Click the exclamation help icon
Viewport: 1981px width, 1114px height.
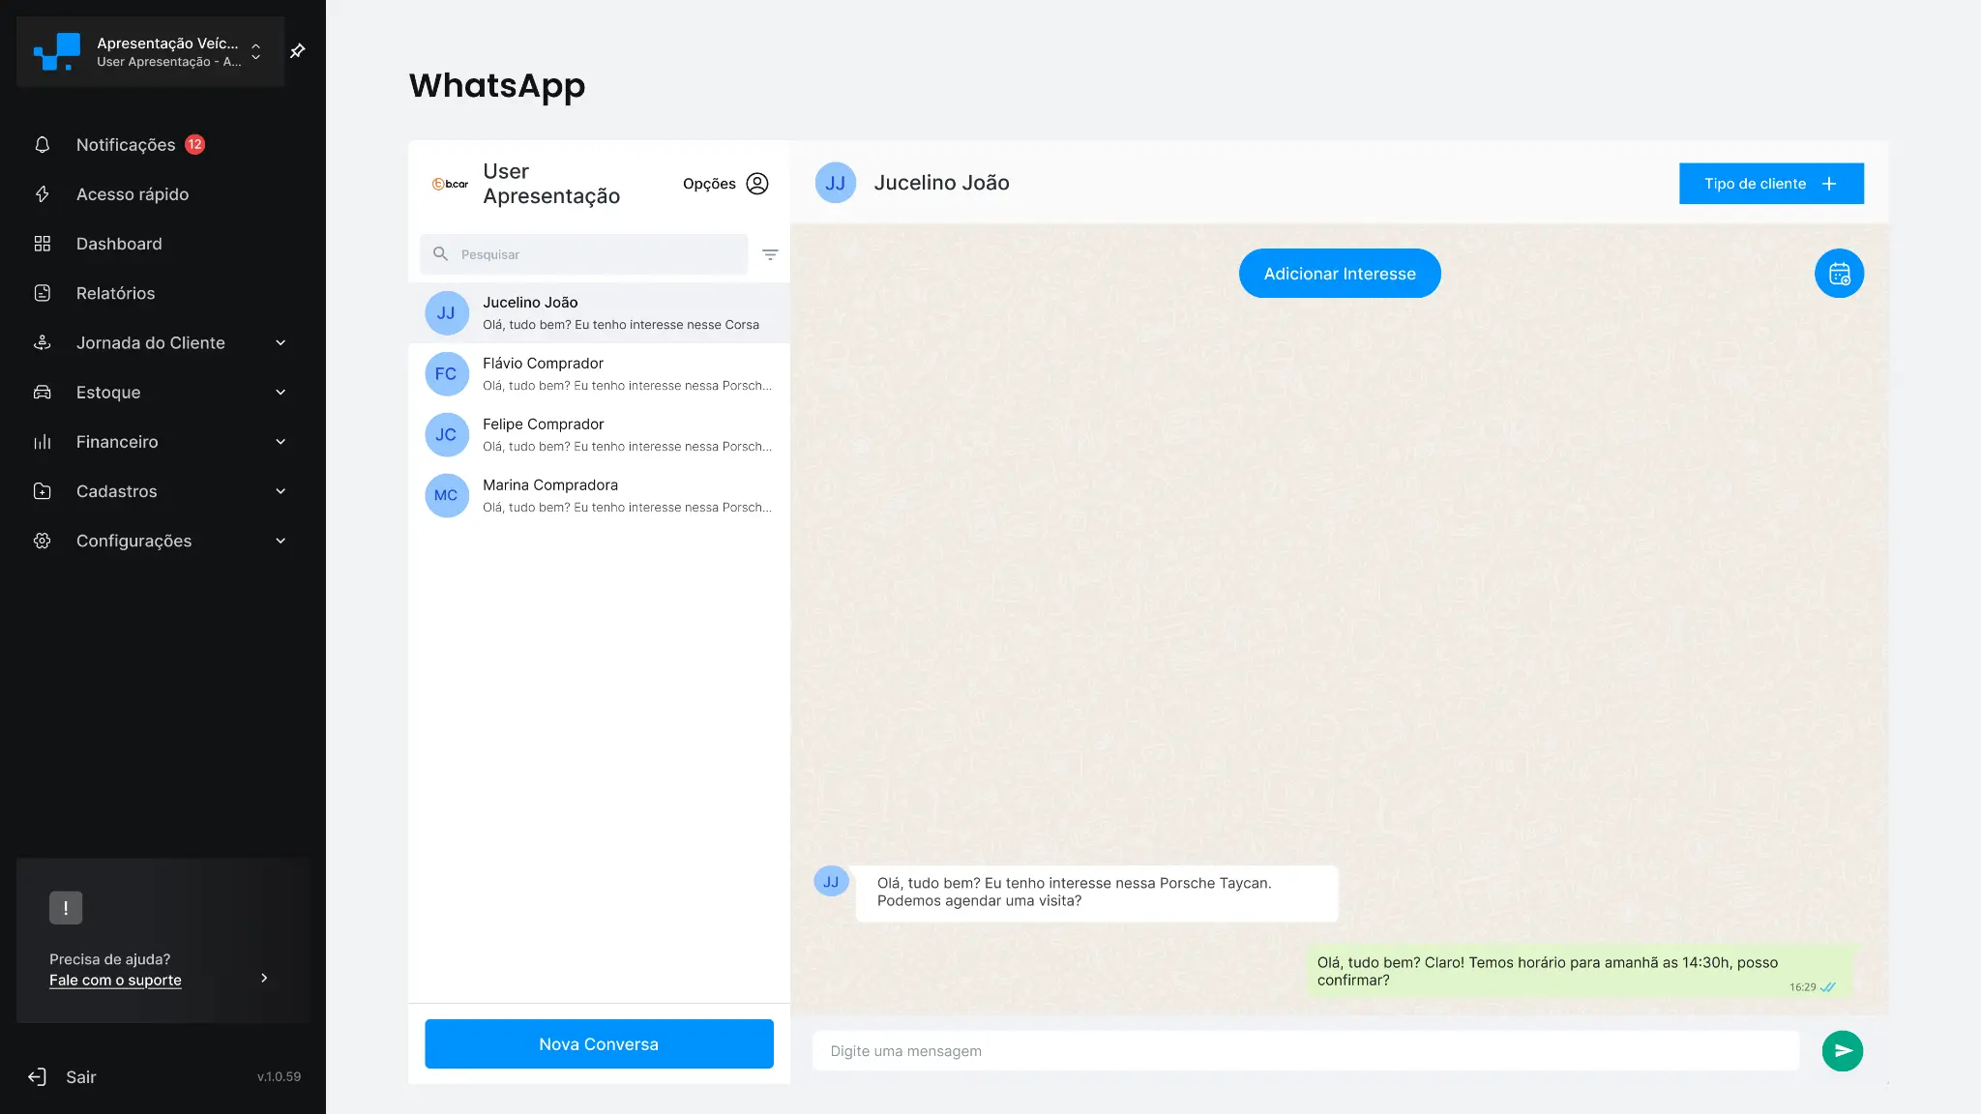(66, 908)
